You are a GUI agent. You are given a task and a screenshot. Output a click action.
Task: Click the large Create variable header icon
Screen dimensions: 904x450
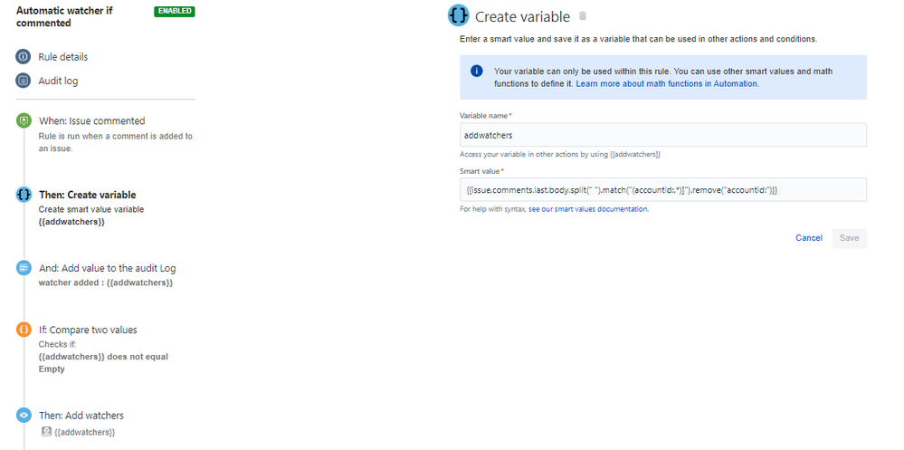point(459,16)
